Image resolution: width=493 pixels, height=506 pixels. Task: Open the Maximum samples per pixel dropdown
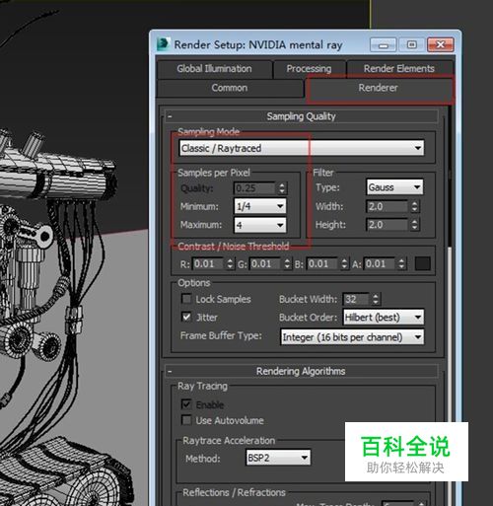pyautogui.click(x=260, y=225)
